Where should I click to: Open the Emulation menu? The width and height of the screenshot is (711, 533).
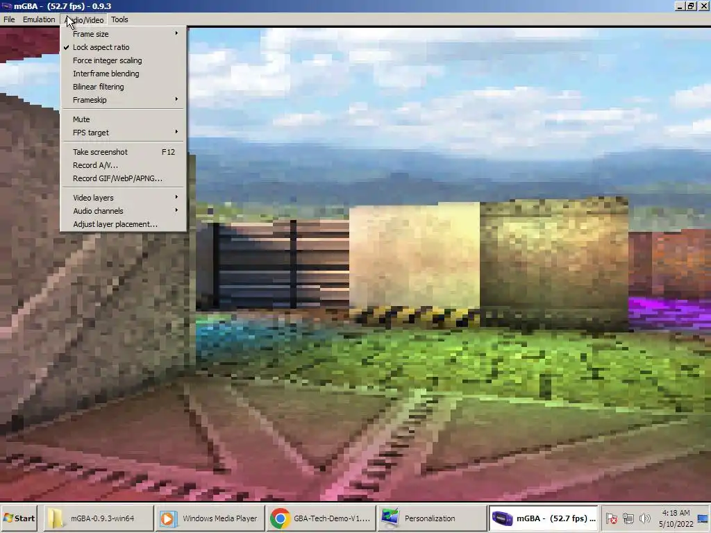(x=39, y=19)
